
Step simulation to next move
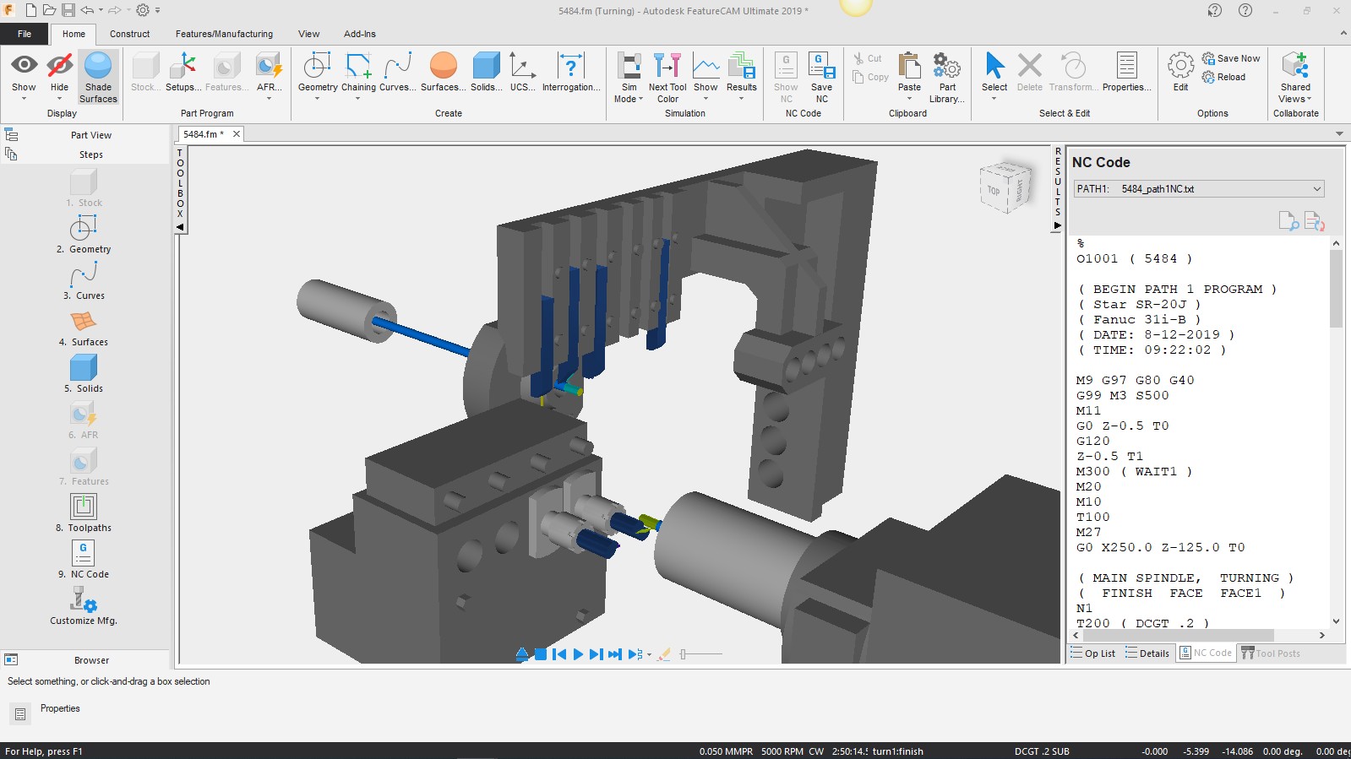pos(596,654)
